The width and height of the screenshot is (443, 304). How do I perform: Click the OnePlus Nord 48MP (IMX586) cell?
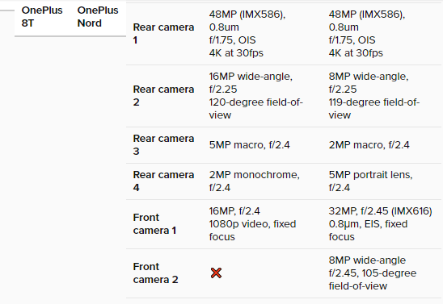tap(367, 34)
